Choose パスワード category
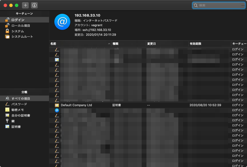This screenshot has height=167, width=247. (25, 104)
